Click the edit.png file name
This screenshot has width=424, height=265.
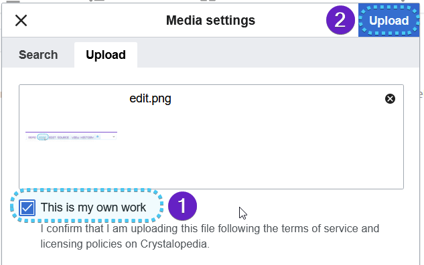(150, 98)
